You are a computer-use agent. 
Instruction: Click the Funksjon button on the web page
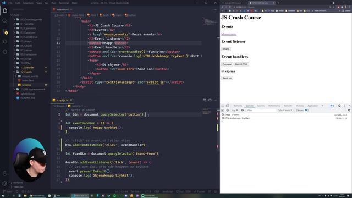[x=227, y=64]
